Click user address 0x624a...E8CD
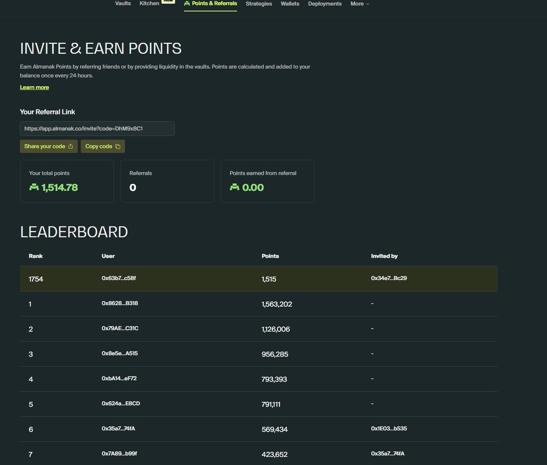This screenshot has height=465, width=547. tap(121, 403)
